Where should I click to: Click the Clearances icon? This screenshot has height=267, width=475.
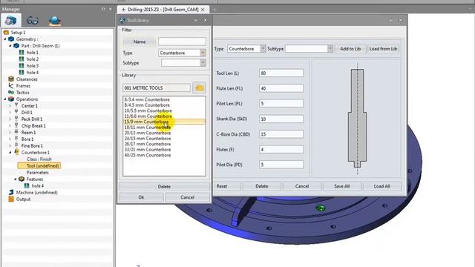(x=11, y=79)
